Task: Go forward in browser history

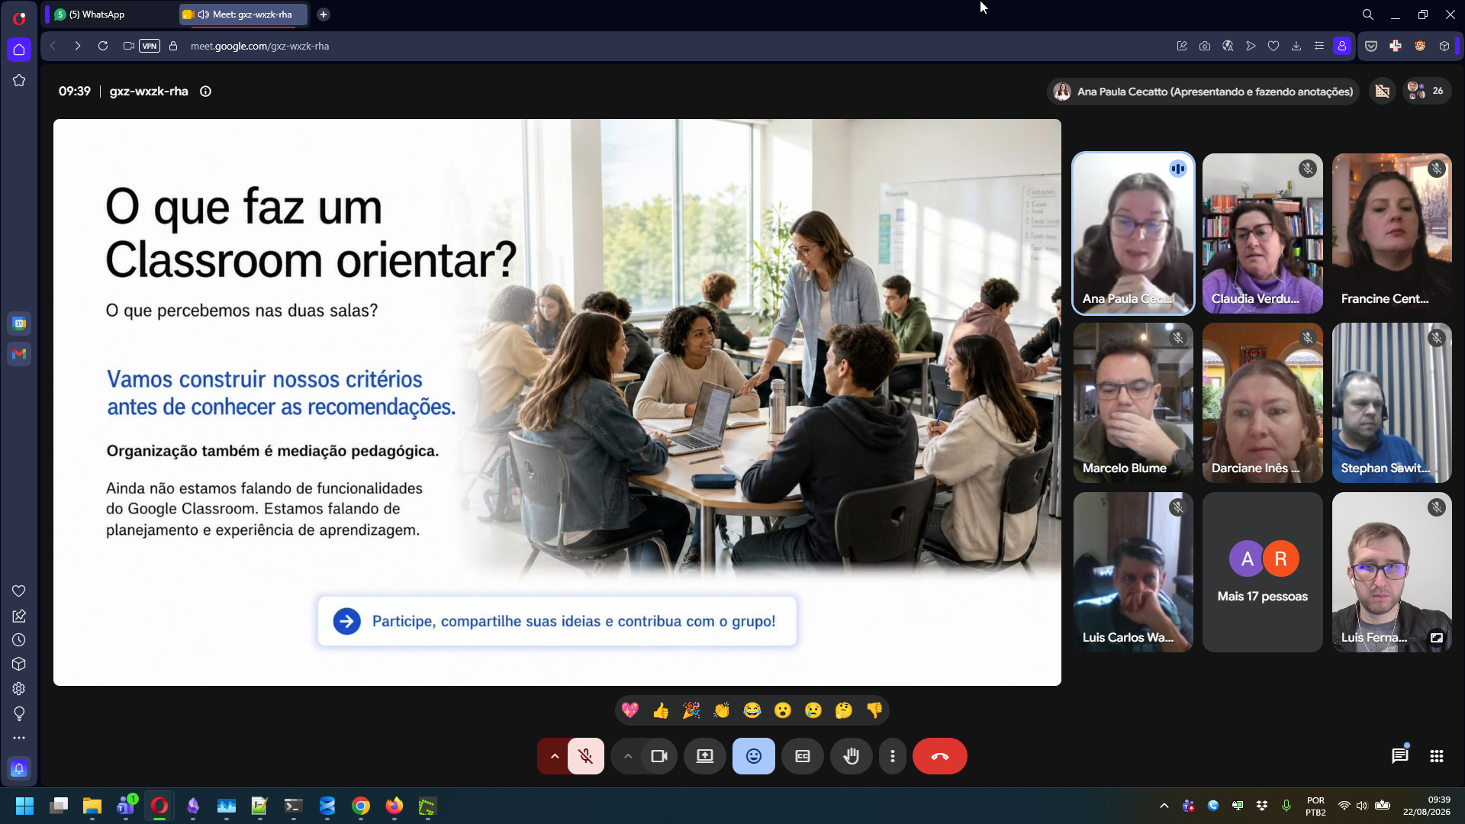Action: [78, 46]
